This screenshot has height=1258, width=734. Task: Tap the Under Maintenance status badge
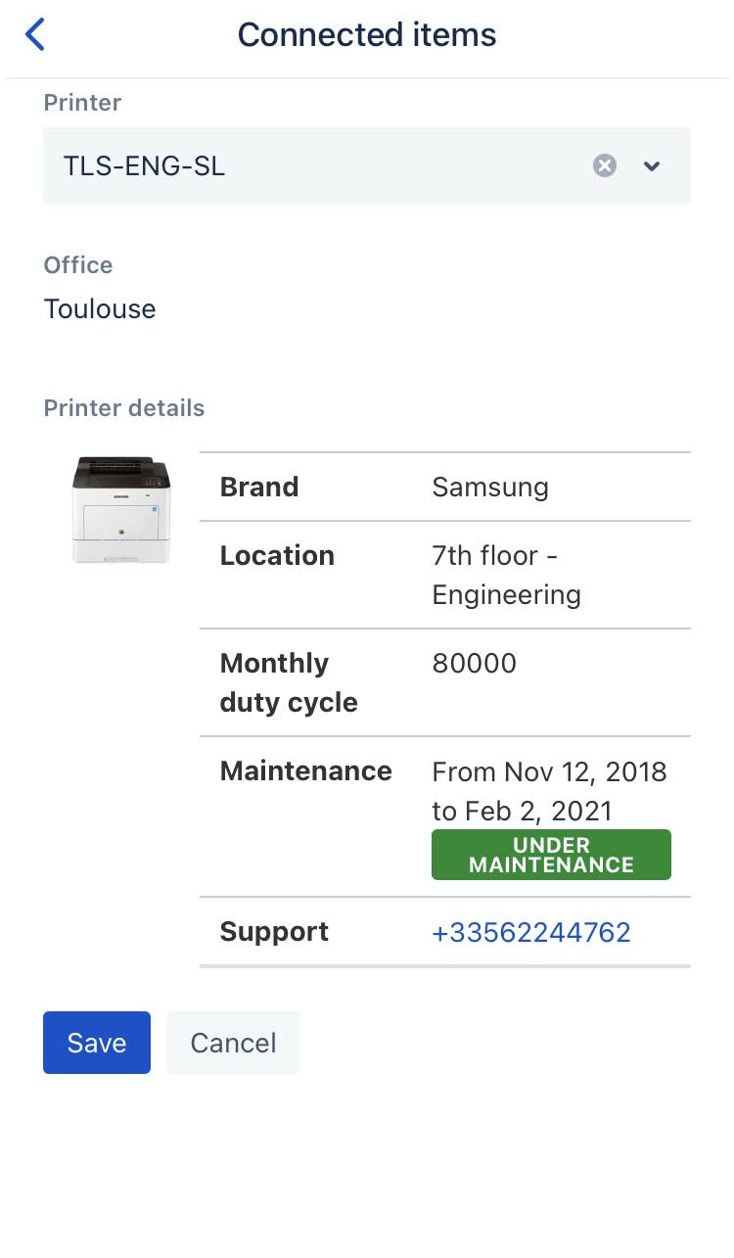coord(551,855)
